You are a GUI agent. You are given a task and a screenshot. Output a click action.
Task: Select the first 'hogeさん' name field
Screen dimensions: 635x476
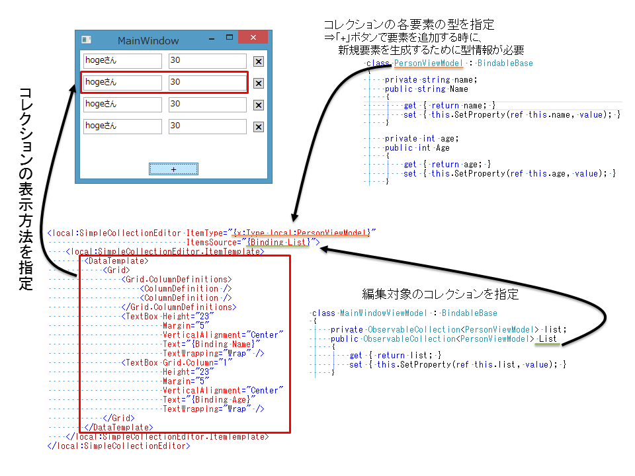[x=122, y=61]
